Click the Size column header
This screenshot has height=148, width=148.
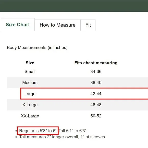click(30, 63)
